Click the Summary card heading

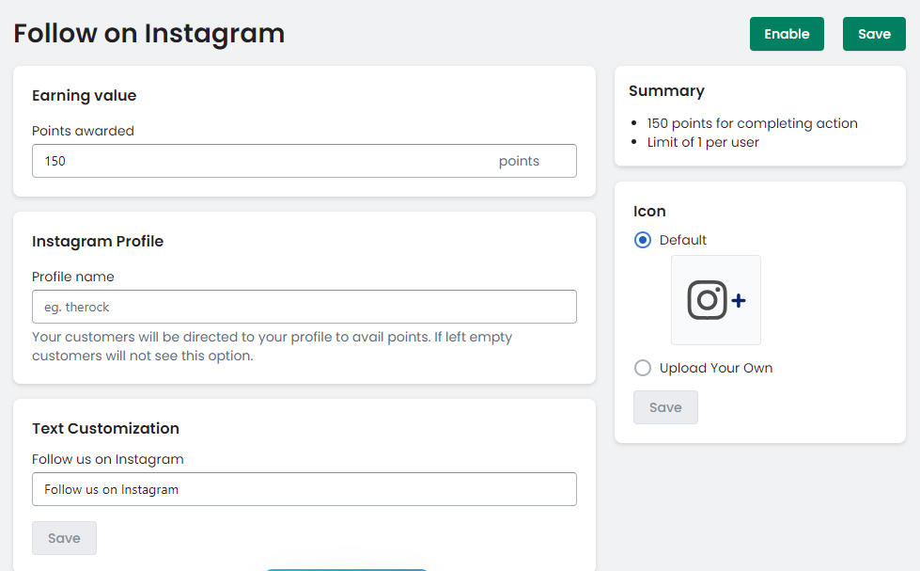(x=666, y=91)
